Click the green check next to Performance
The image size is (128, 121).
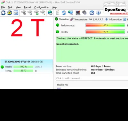coord(58,25)
